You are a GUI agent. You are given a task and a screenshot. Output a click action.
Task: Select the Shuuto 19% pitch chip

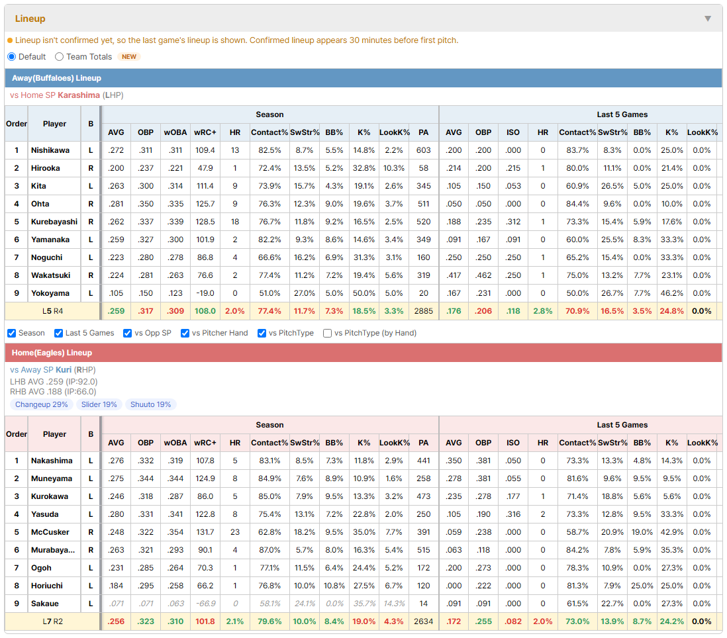click(151, 404)
